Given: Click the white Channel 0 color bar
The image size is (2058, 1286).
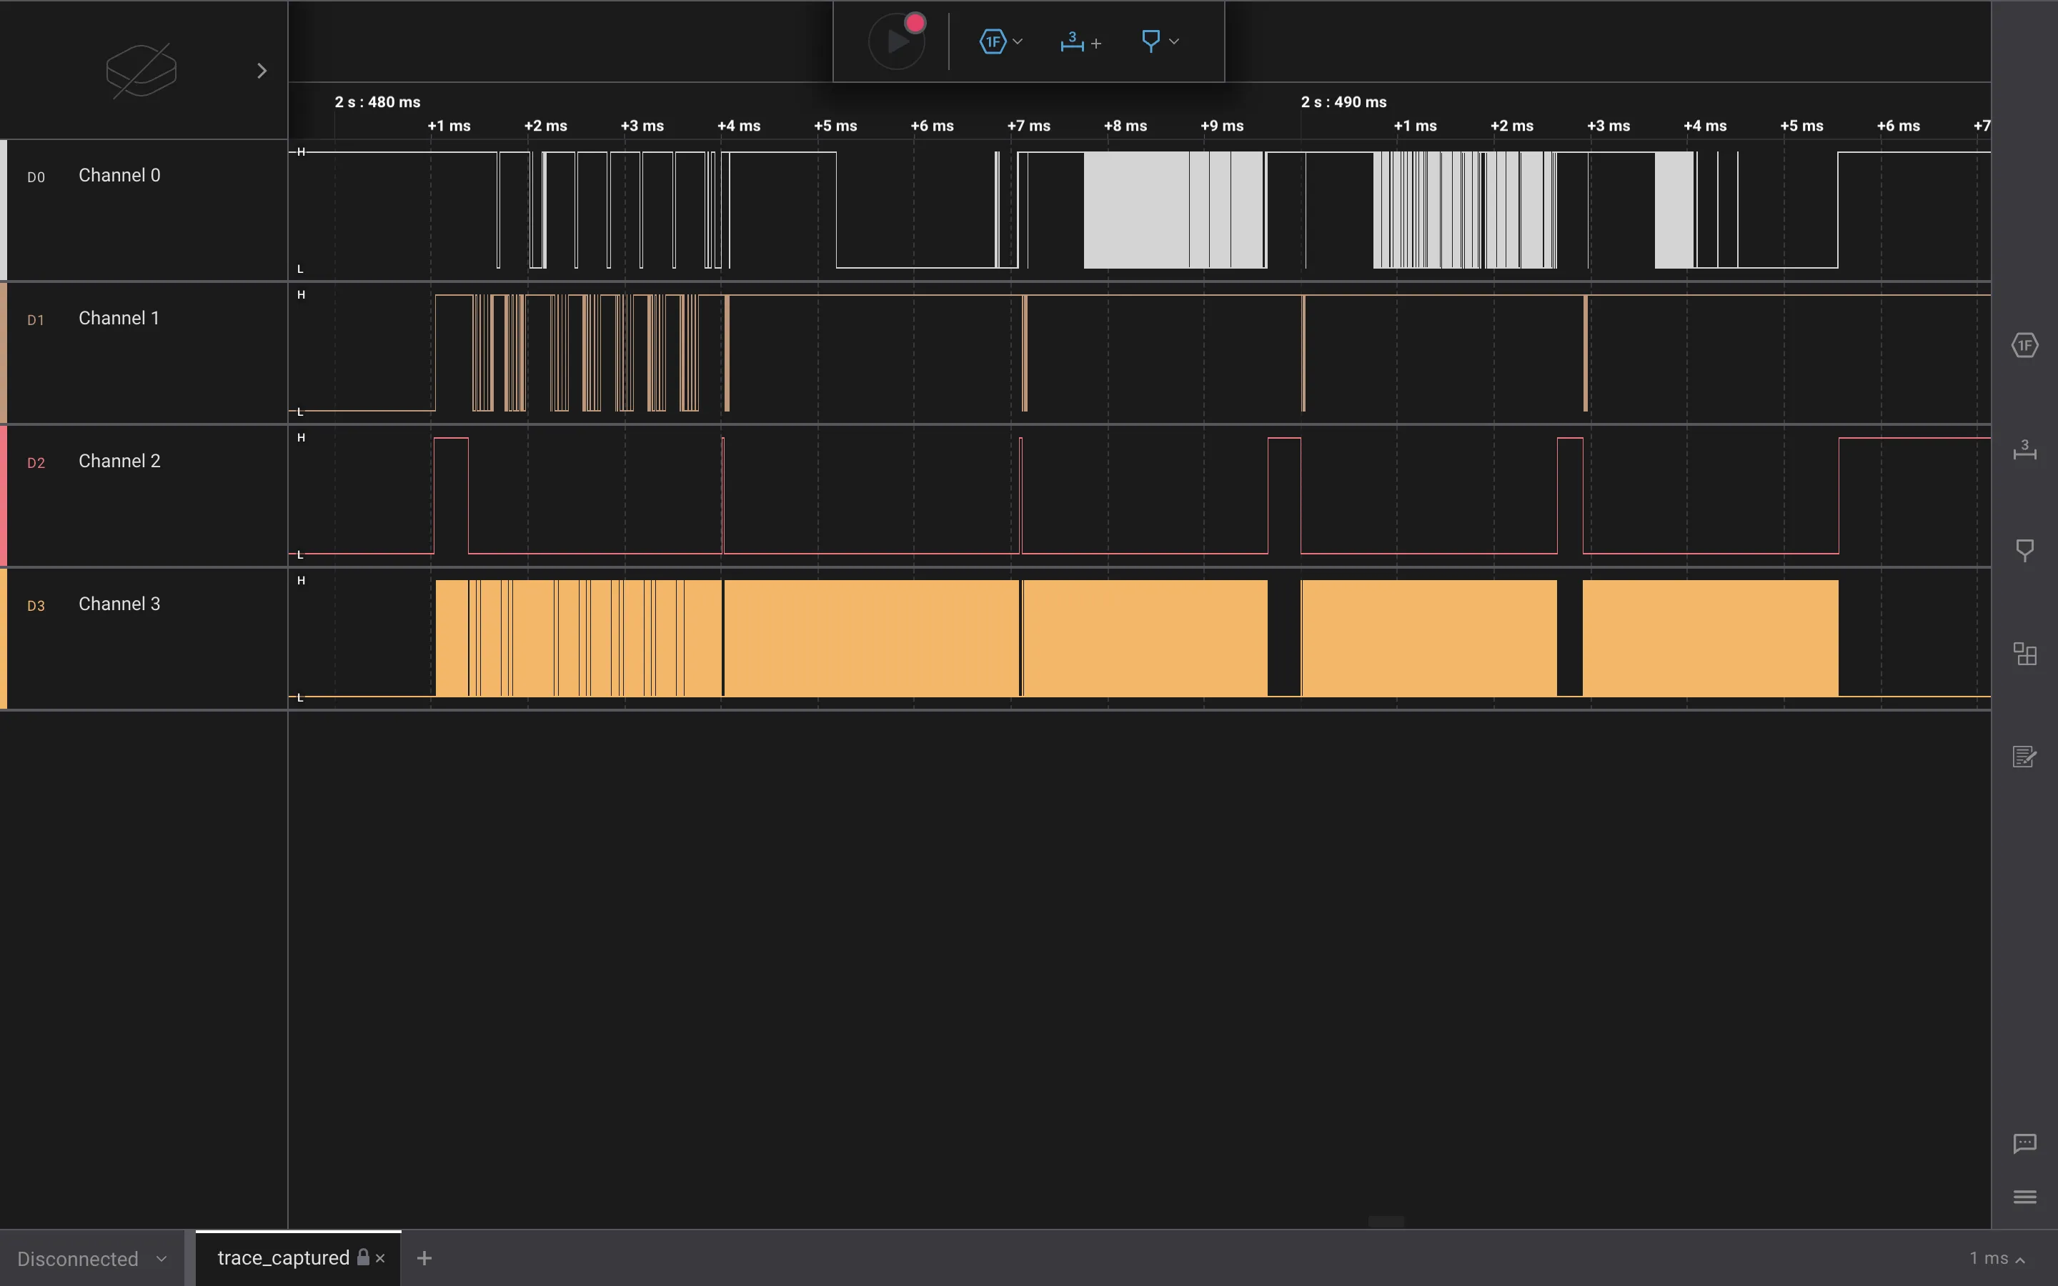Looking at the screenshot, I should point(4,210).
